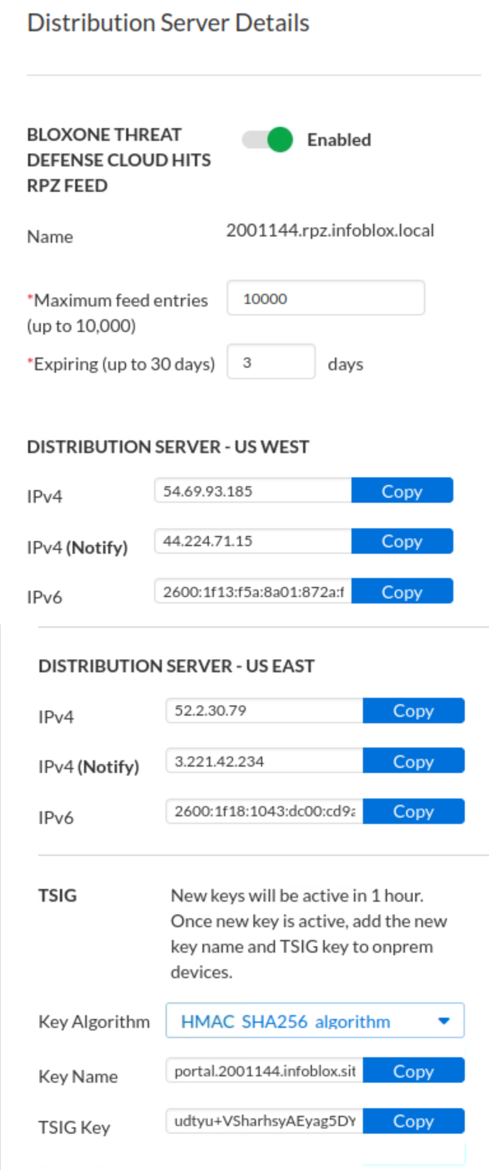This screenshot has width=489, height=1170.
Task: Click the Expiring days input field
Action: tap(271, 362)
